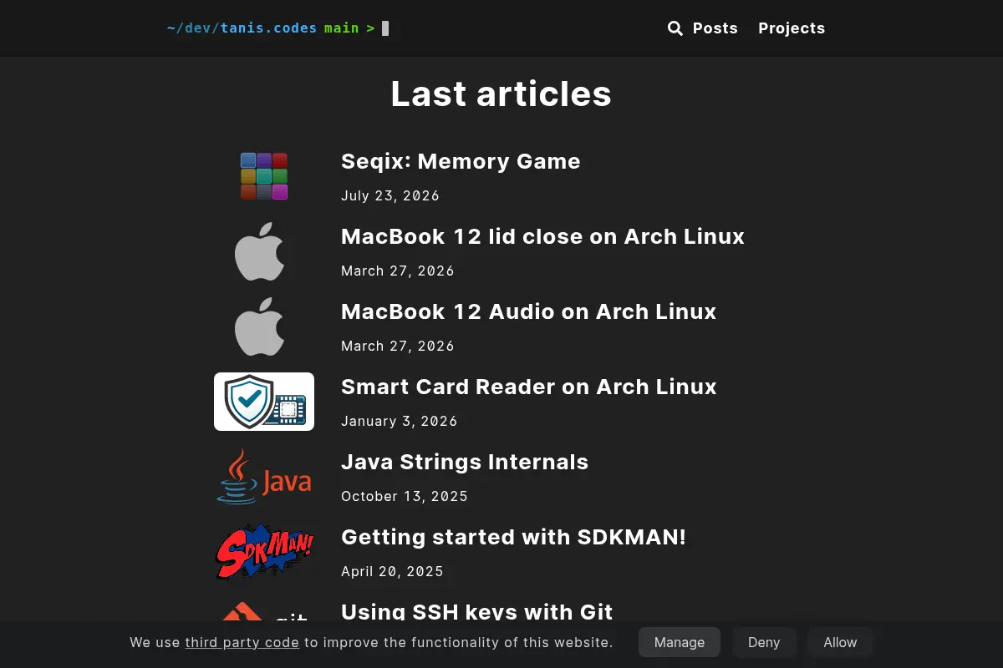Click the search magnifier icon
This screenshot has height=668, width=1003.
[x=675, y=28]
